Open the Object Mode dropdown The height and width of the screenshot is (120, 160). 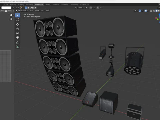click(22, 11)
